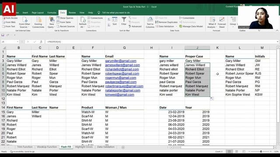Viewport: 280px width, 157px height.
Task: Select the column J header
Action: point(197,48)
